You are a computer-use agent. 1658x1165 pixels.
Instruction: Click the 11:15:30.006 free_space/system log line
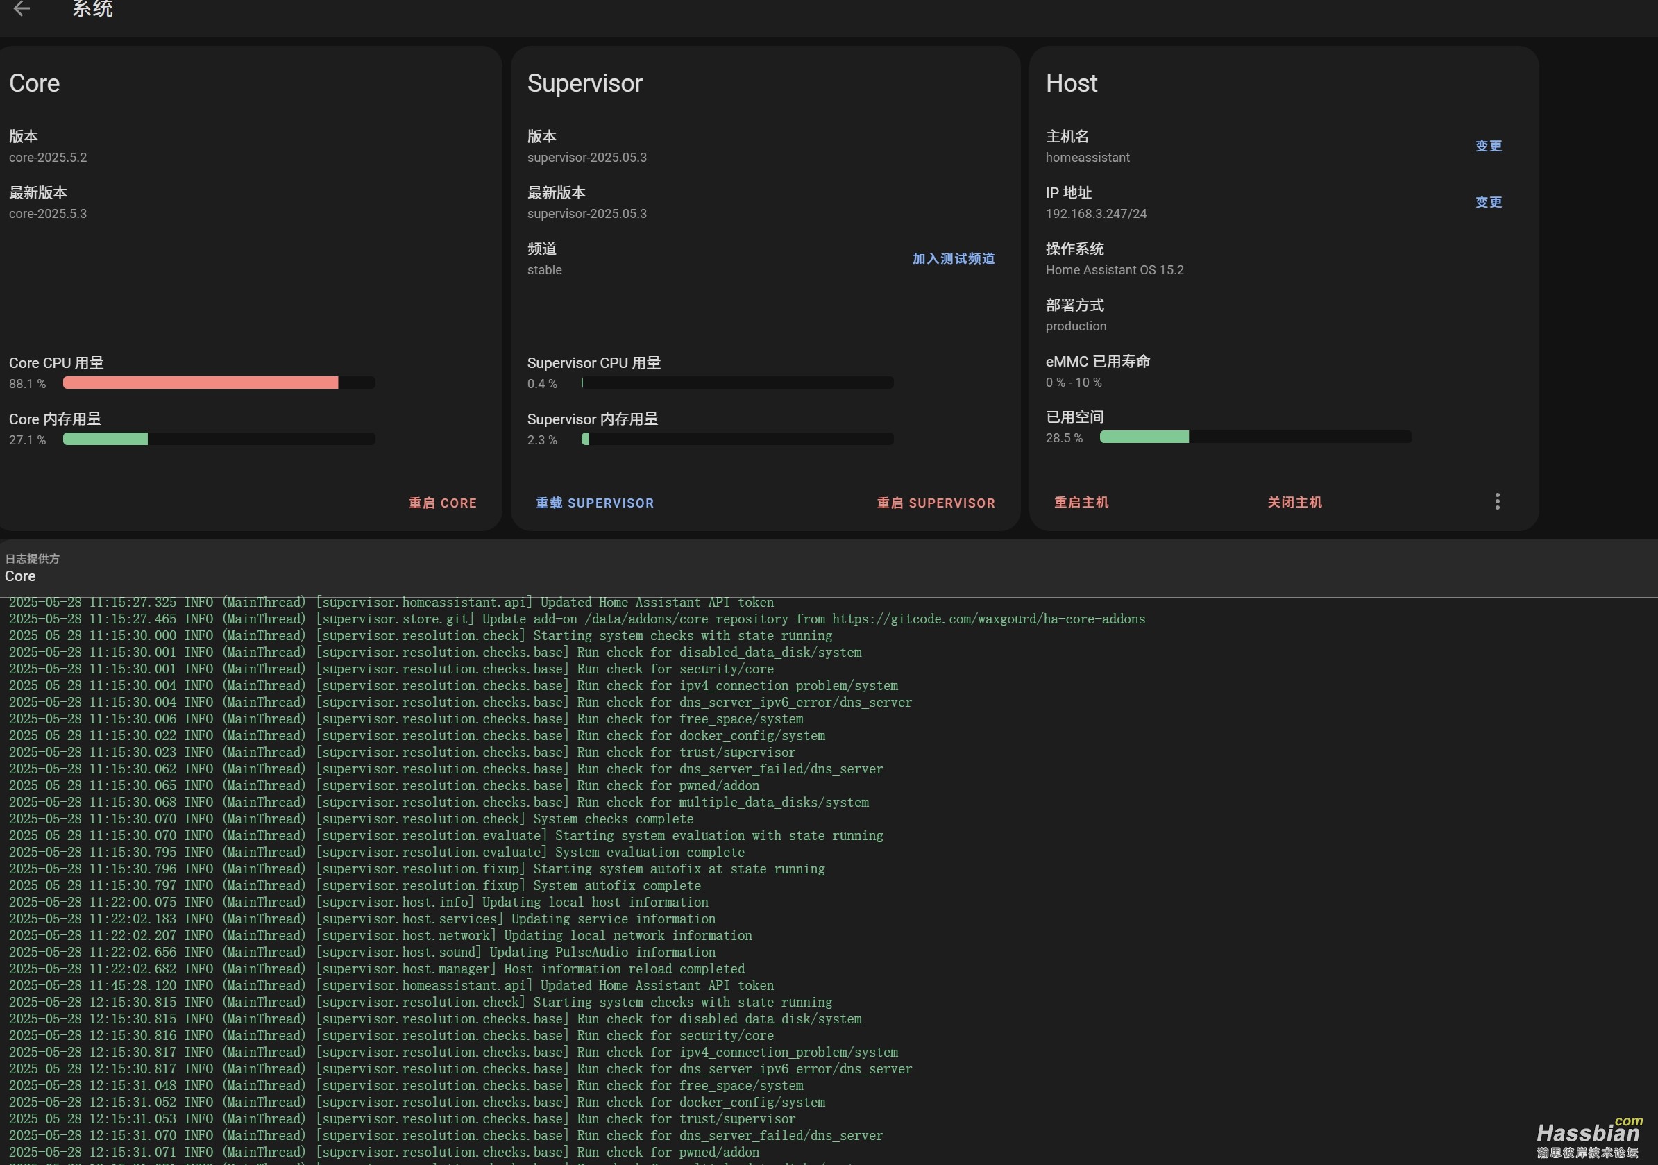(x=406, y=719)
